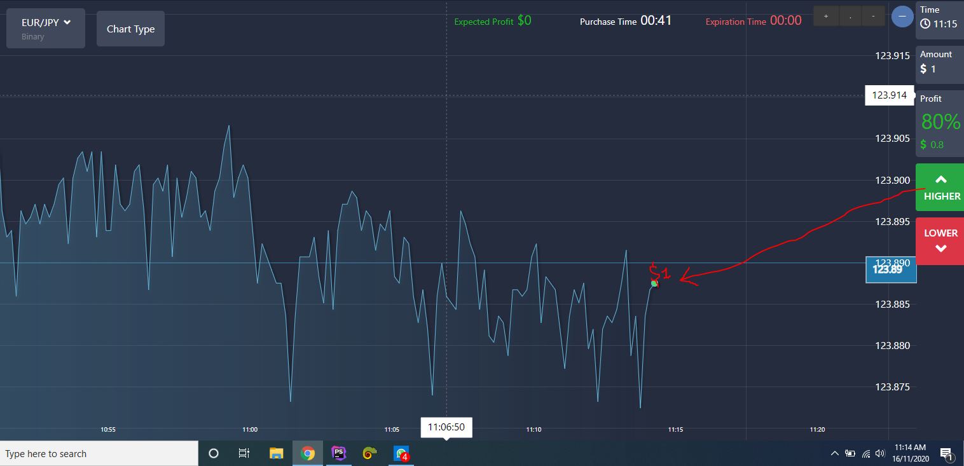964x466 pixels.
Task: Open File Explorer from the taskbar
Action: 276,453
